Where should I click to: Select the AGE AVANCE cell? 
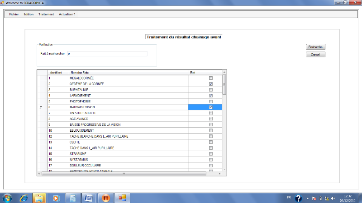(x=129, y=119)
